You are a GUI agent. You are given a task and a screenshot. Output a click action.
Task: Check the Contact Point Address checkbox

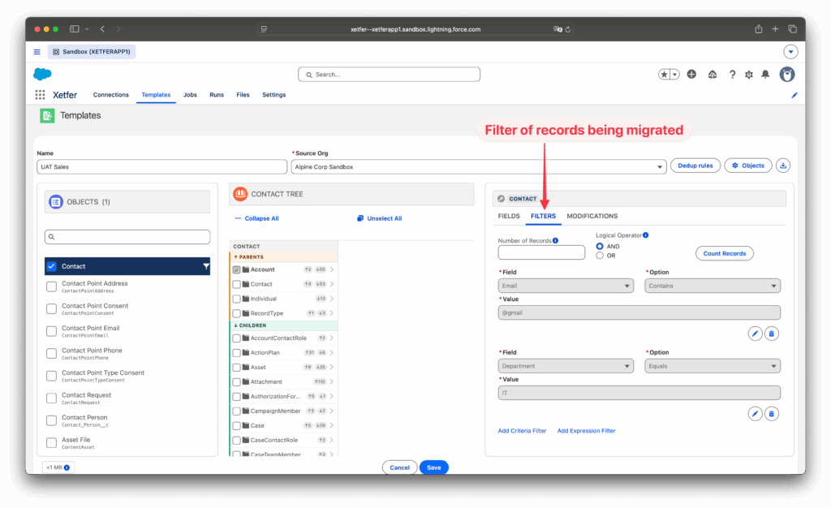51,286
